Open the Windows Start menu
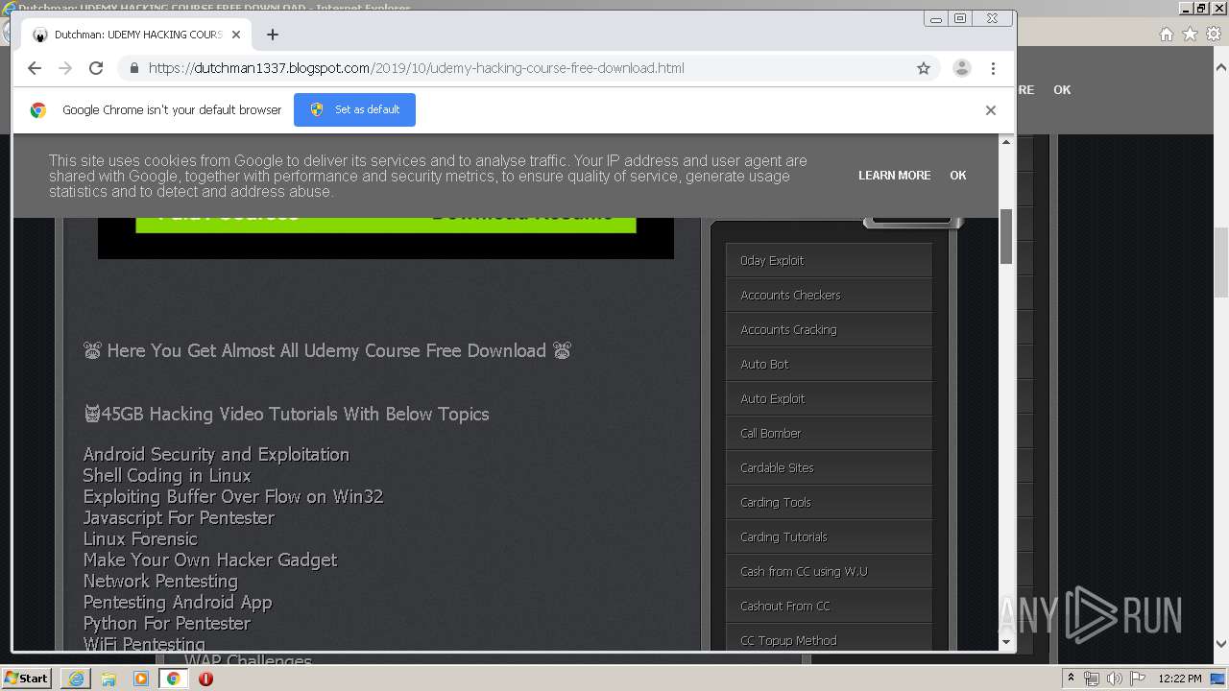 click(27, 678)
